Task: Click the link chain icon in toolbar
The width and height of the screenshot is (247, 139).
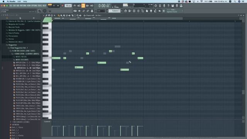Action: click(x=88, y=11)
